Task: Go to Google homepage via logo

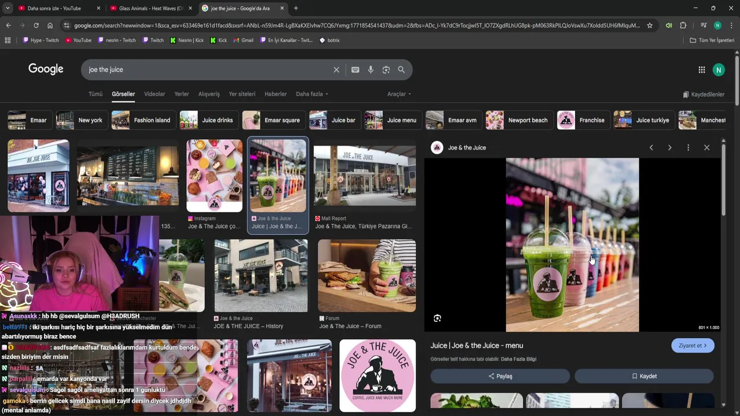Action: (46, 69)
